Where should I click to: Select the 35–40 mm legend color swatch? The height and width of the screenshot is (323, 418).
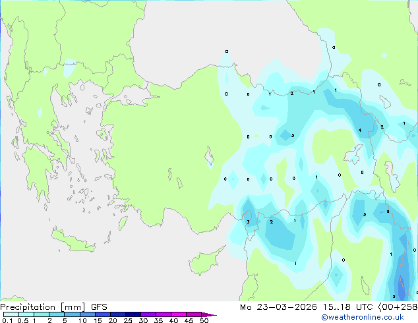[163, 314]
